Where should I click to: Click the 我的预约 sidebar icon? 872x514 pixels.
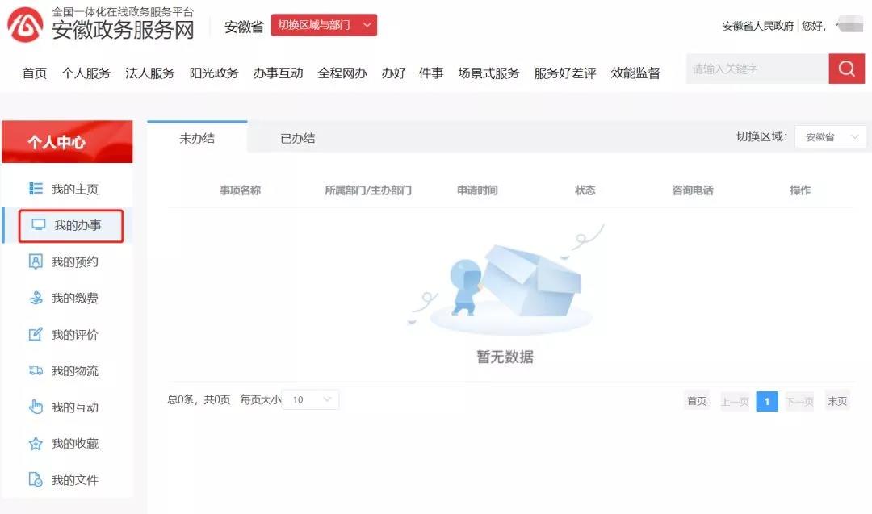click(36, 261)
